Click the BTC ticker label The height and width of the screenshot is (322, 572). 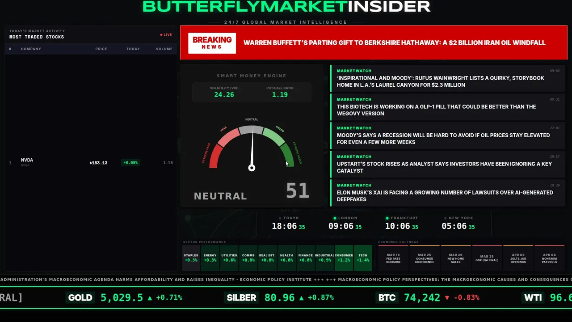click(x=387, y=298)
